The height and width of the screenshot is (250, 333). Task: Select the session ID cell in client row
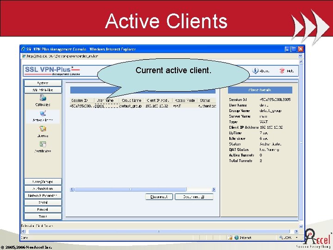pos(81,106)
